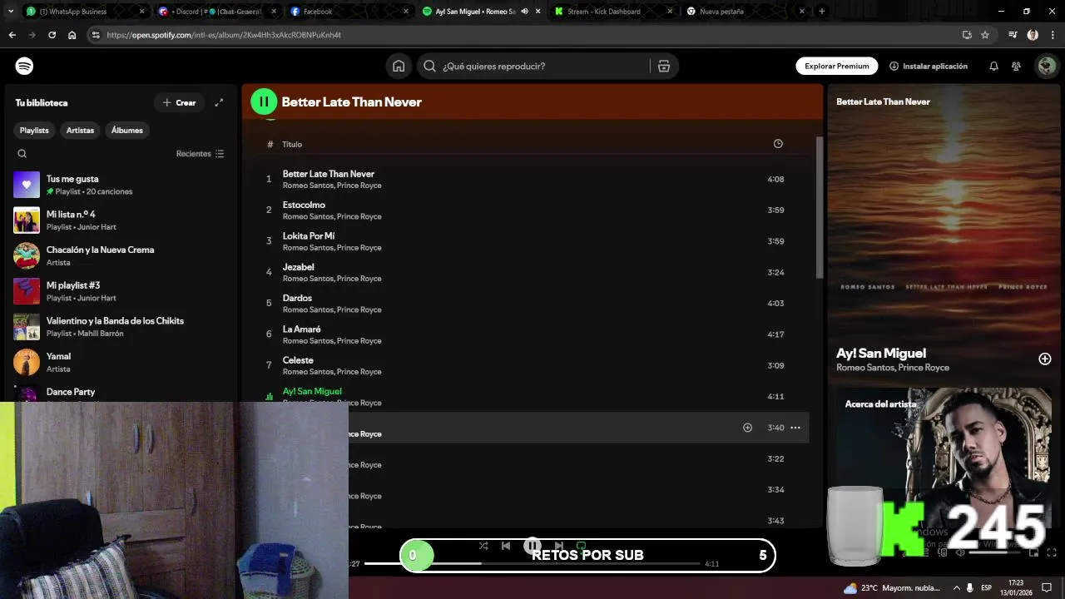Click the Chrome address bar URL
1065x599 pixels.
pos(225,35)
